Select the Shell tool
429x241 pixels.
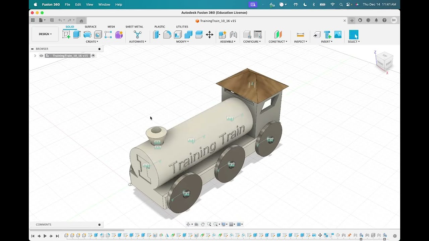178,34
